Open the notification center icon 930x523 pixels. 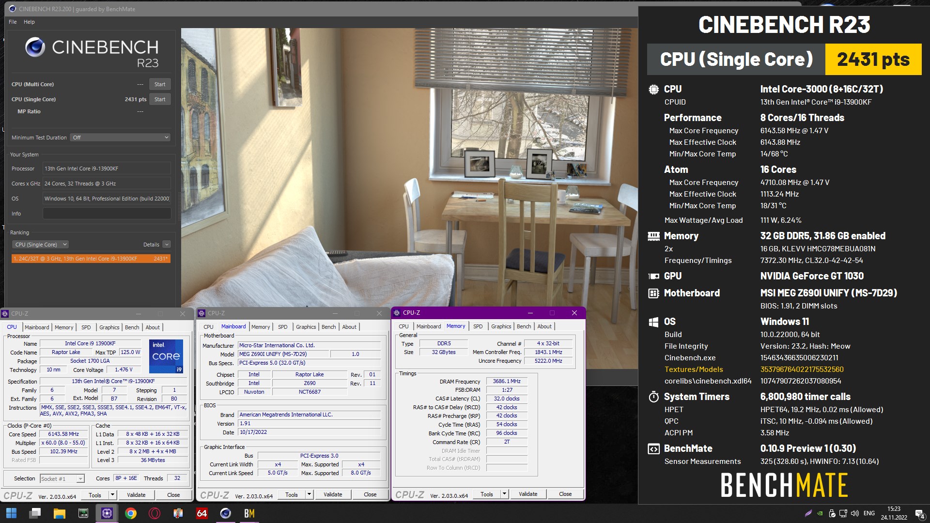(x=919, y=514)
